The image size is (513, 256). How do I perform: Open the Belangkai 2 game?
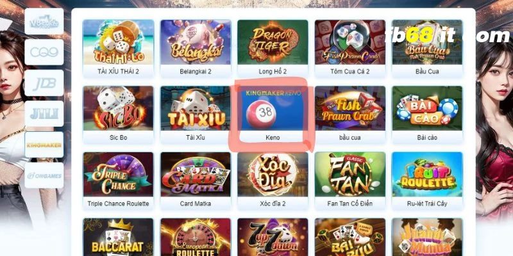(196, 49)
